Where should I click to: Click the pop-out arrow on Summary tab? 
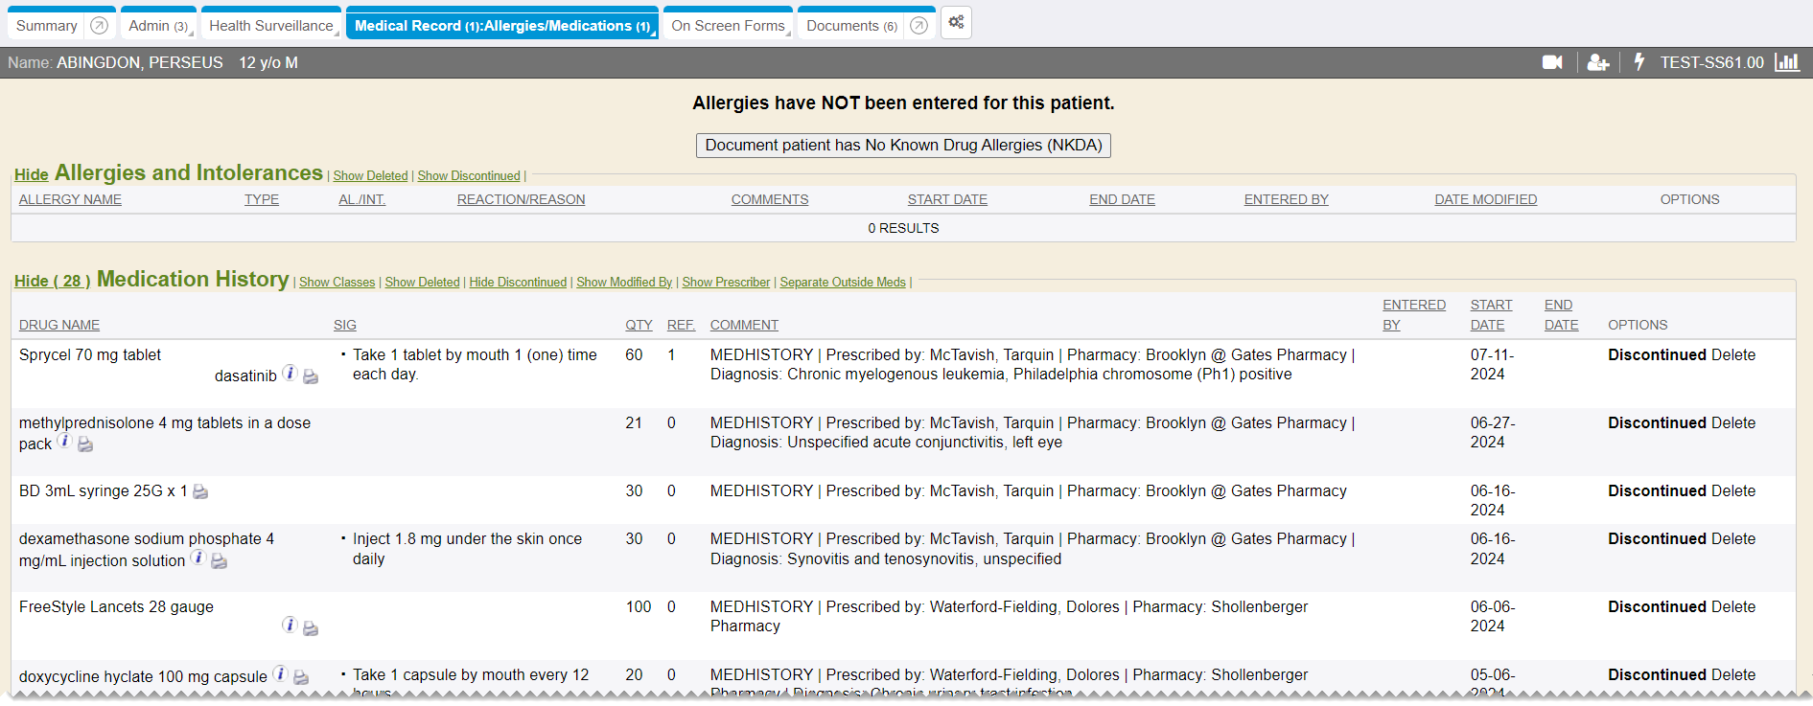pos(99,26)
